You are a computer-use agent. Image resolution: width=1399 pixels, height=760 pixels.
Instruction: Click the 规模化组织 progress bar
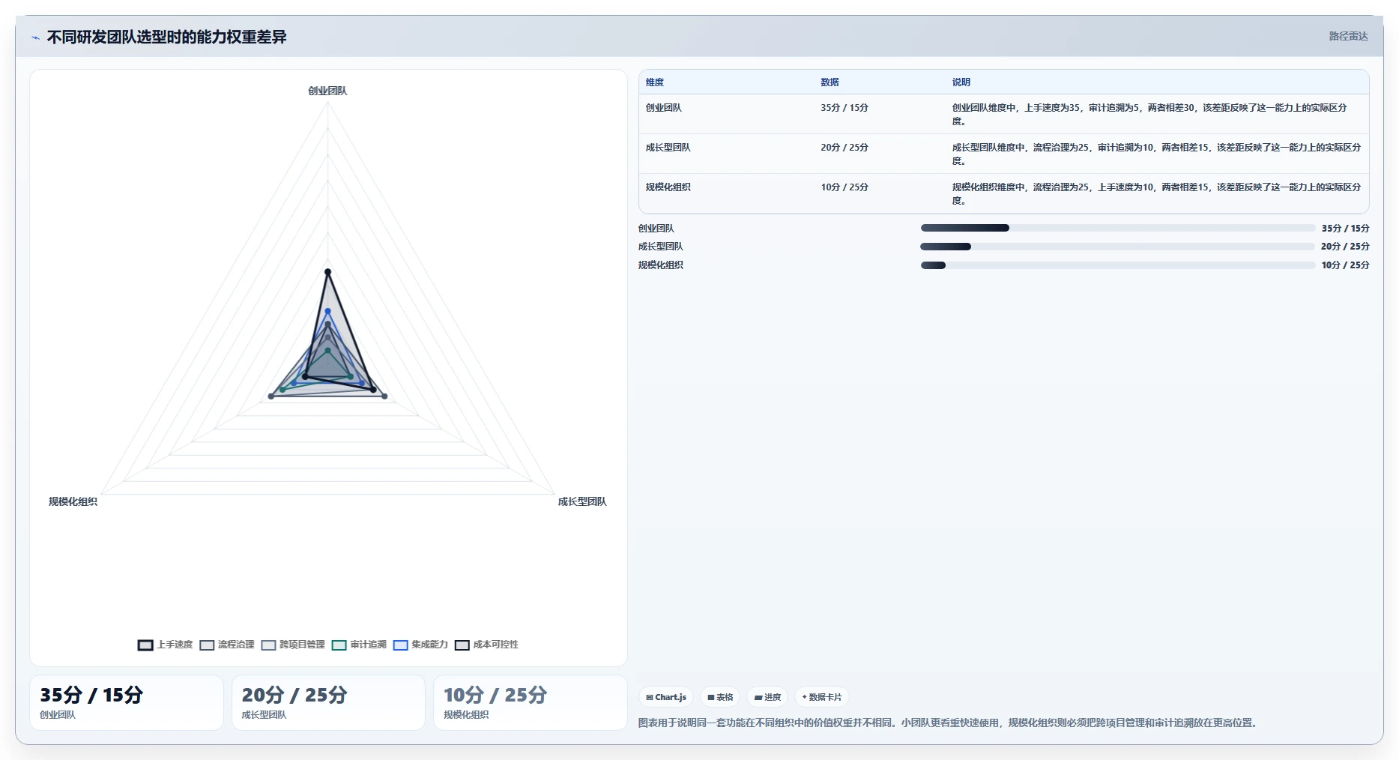(x=1117, y=265)
